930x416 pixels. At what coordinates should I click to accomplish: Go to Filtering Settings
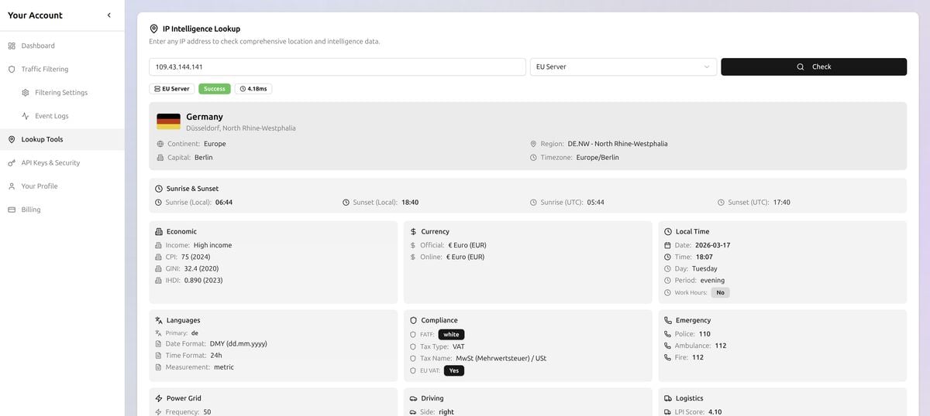pyautogui.click(x=62, y=93)
